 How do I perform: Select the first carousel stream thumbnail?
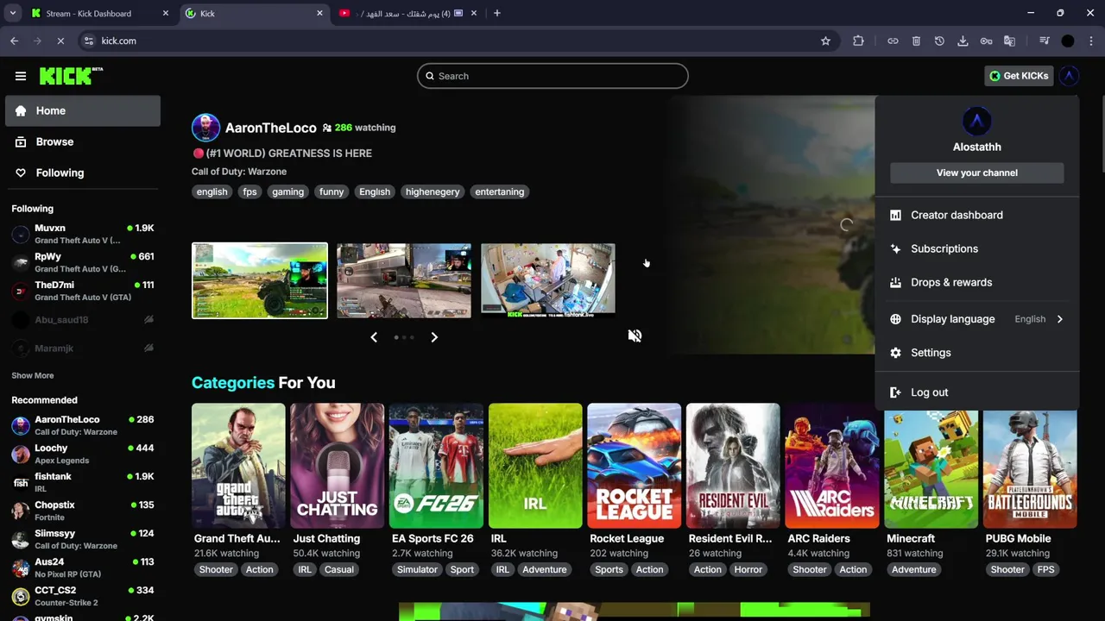[260, 280]
